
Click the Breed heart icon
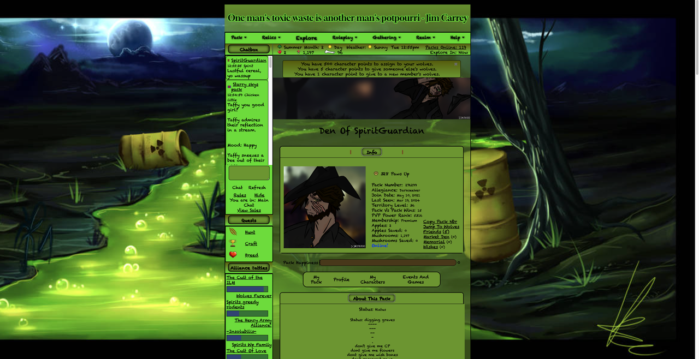(x=233, y=255)
